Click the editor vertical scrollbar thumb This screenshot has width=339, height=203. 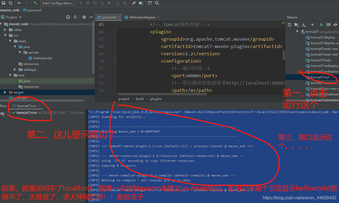(x=284, y=54)
